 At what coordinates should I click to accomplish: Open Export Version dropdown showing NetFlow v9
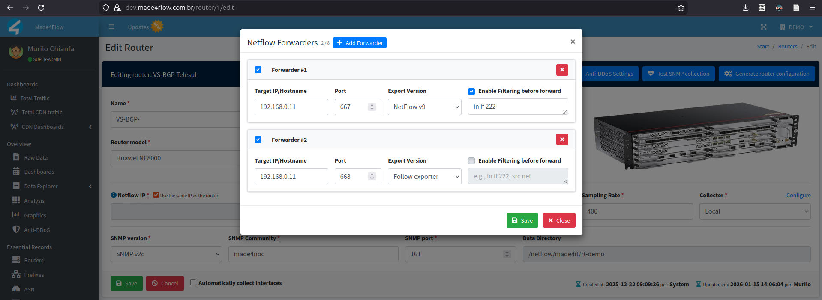tap(424, 107)
